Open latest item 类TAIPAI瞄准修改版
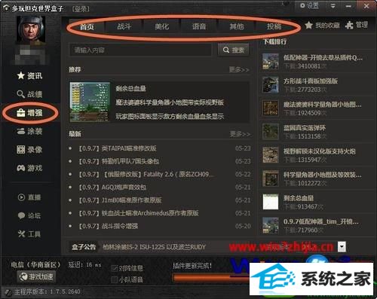The width and height of the screenshot is (377, 299). (x=118, y=148)
